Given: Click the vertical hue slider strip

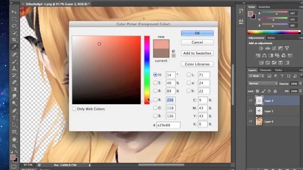Looking at the screenshot, I should pos(147,70).
